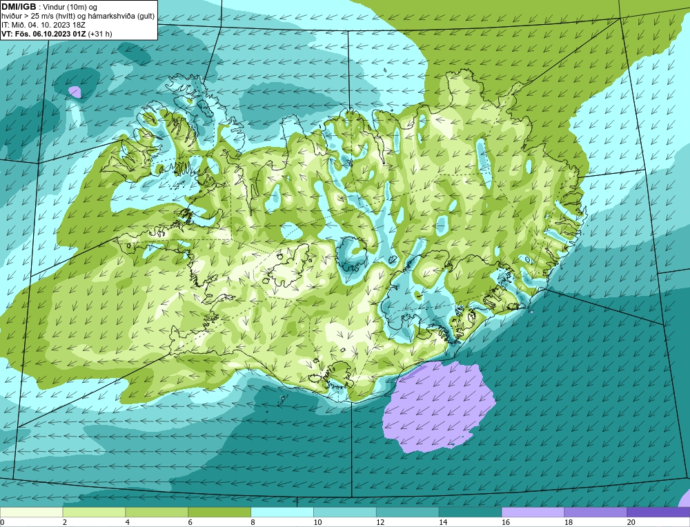
Task: Click the pale yellow 0–2 m/s legend swatch
Action: pos(31,512)
